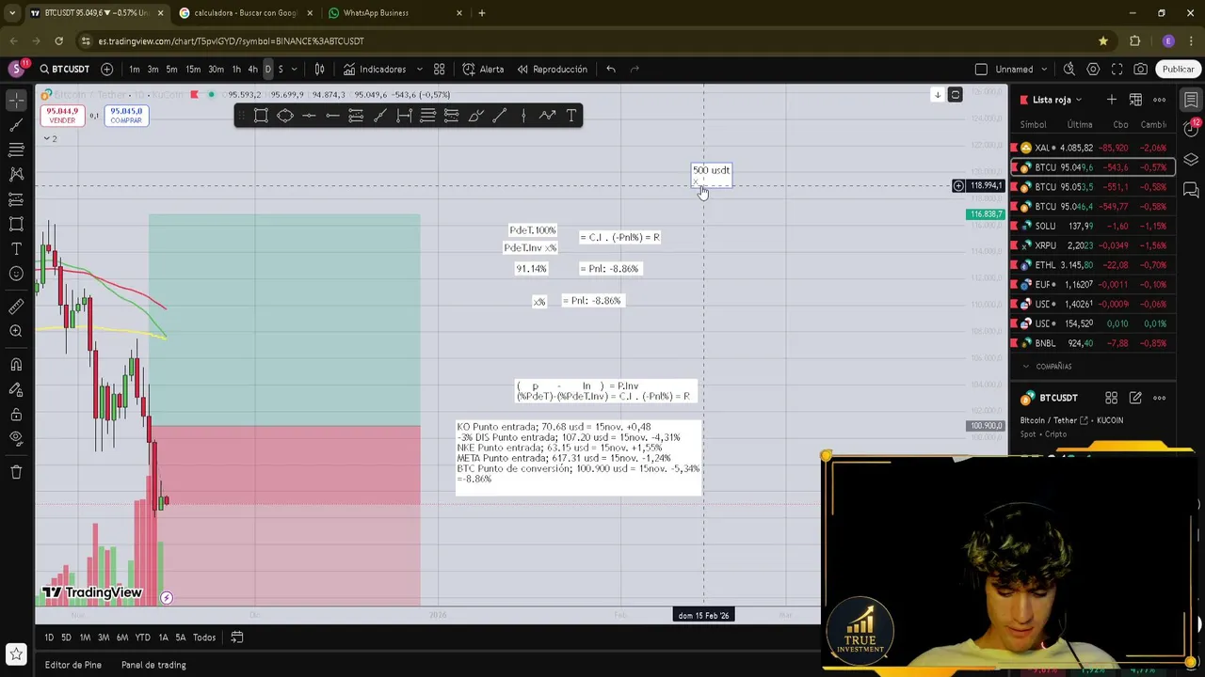Select the 1A date range
The width and height of the screenshot is (1205, 677).
point(163,638)
